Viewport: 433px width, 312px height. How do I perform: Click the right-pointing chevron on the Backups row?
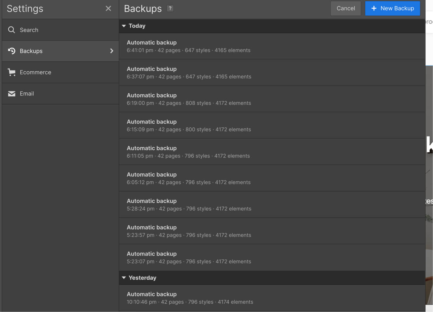point(112,51)
